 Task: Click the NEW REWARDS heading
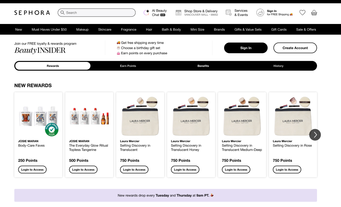pos(33,86)
